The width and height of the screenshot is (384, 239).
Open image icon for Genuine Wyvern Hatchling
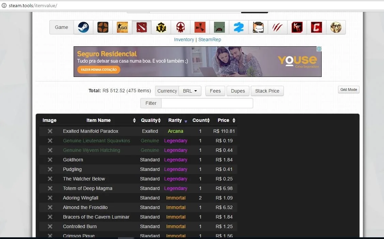click(50, 150)
